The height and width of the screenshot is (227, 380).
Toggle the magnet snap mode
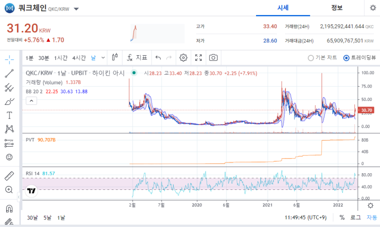pyautogui.click(x=9, y=208)
